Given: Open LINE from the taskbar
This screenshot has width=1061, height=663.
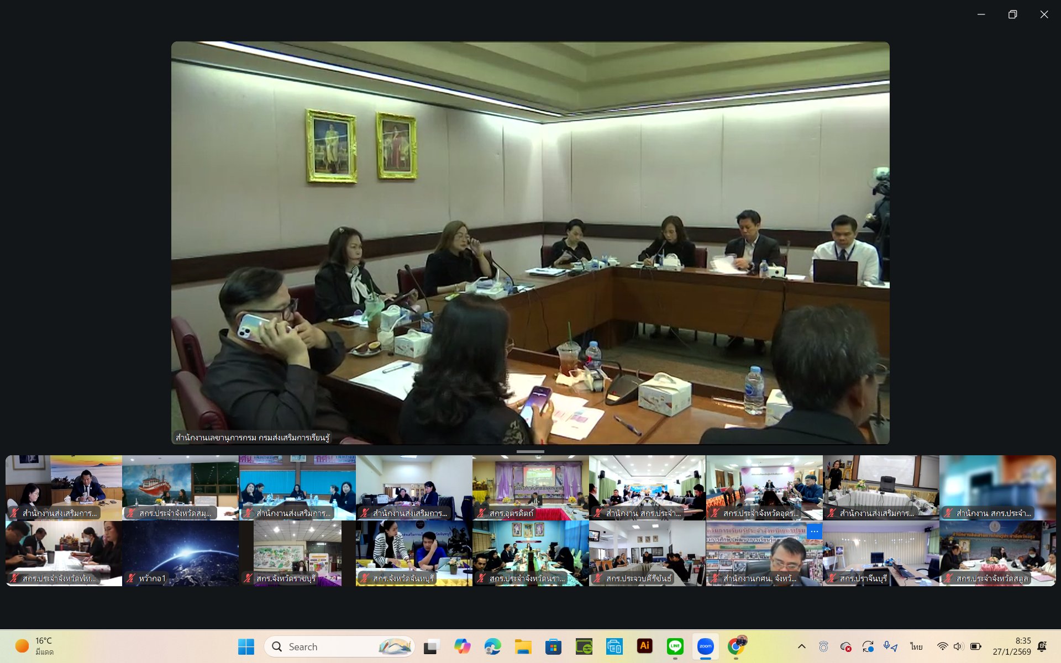Looking at the screenshot, I should tap(675, 646).
